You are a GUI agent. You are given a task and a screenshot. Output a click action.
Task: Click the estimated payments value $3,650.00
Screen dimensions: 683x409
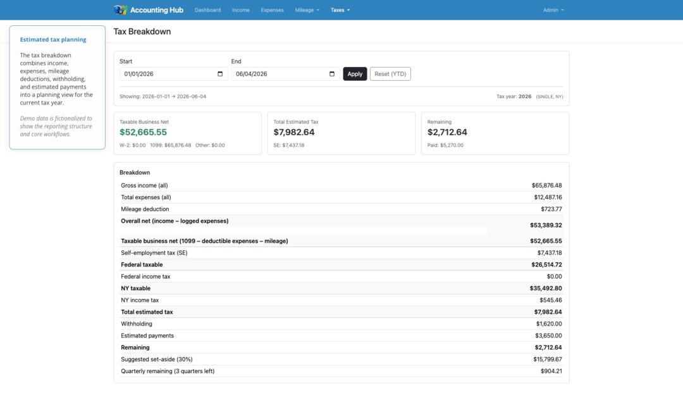click(x=548, y=336)
